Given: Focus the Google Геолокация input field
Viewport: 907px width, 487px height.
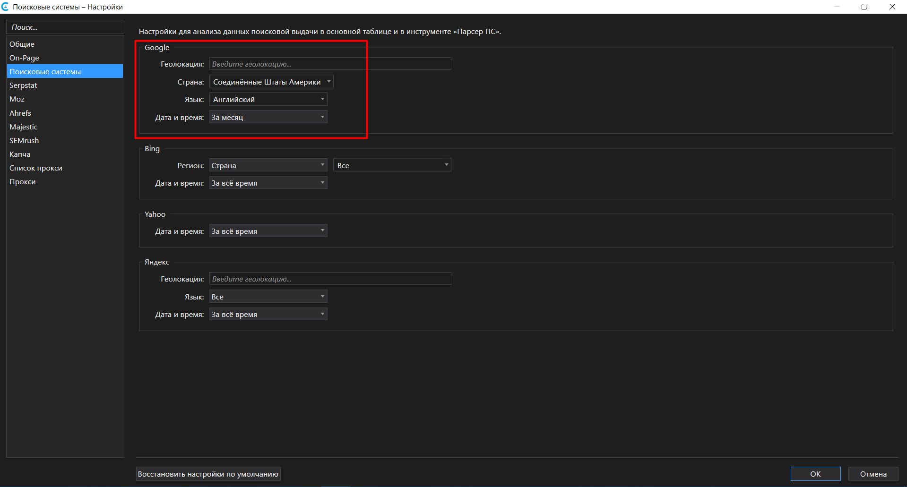Looking at the screenshot, I should tap(330, 64).
